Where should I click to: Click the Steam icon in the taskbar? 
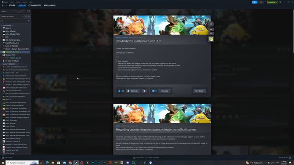click(x=76, y=163)
